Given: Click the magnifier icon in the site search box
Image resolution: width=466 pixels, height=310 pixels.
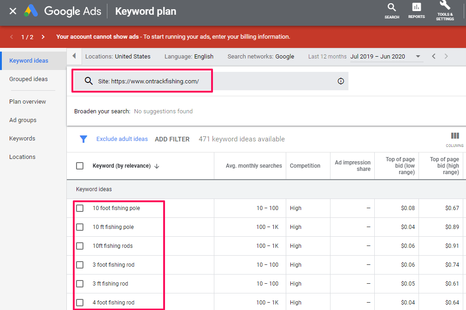Looking at the screenshot, I should [x=88, y=81].
